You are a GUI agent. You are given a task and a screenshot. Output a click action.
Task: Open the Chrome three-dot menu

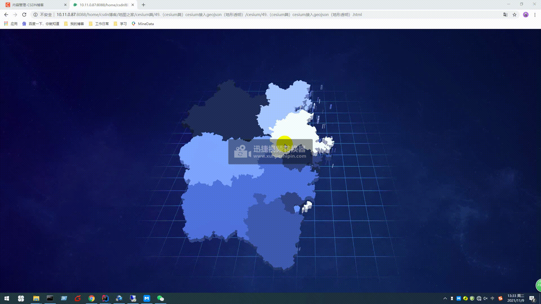[x=535, y=15]
